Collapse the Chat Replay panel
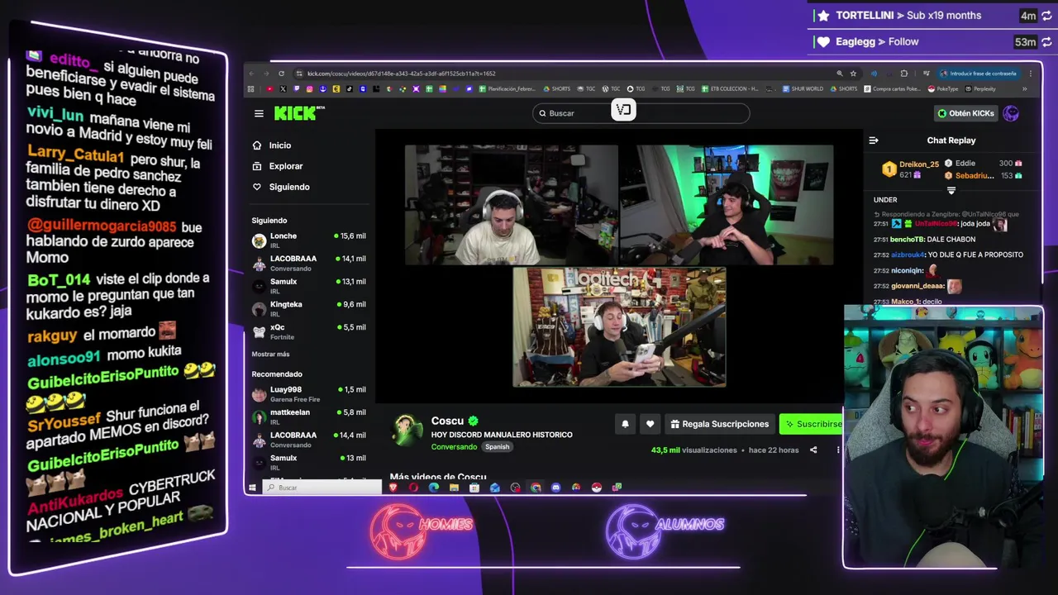Viewport: 1058px width, 595px height. tap(874, 140)
